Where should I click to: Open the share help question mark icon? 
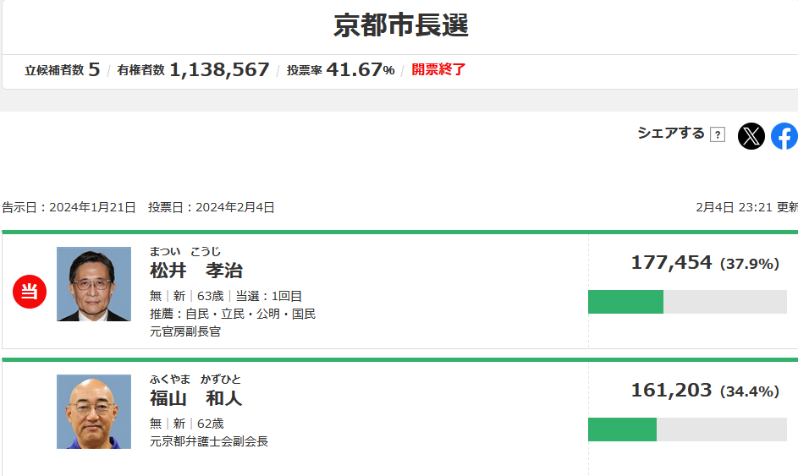point(718,134)
